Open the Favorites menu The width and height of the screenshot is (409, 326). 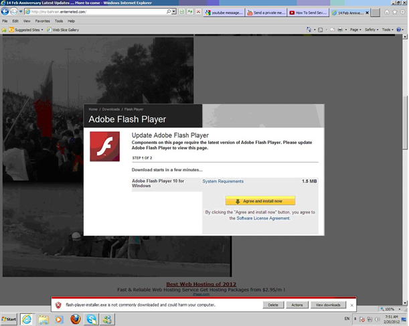43,21
